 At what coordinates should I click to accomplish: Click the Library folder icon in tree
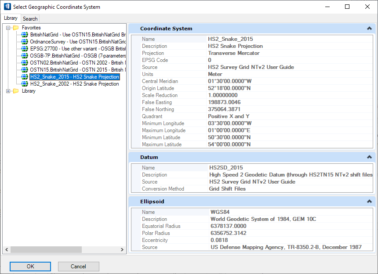[16, 91]
